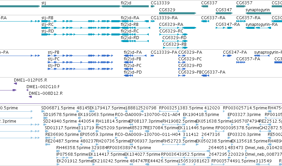Click the EP05059.3prime EST label

(97, 135)
